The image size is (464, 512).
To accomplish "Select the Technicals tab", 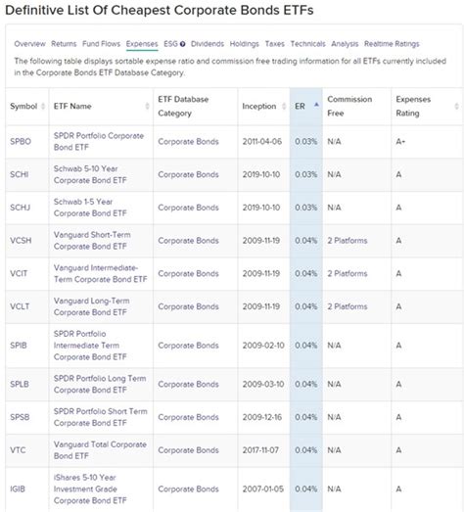I will click(308, 44).
